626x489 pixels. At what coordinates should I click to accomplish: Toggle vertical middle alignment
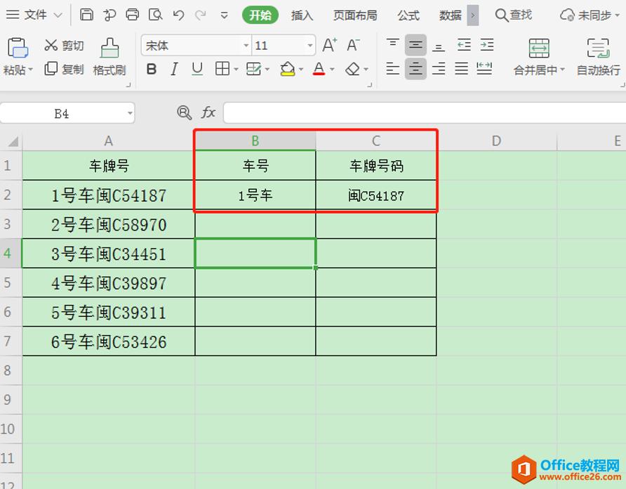415,45
